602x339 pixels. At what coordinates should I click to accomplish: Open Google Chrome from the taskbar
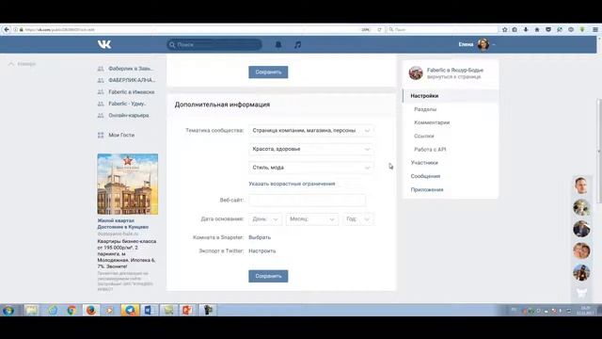[71, 310]
